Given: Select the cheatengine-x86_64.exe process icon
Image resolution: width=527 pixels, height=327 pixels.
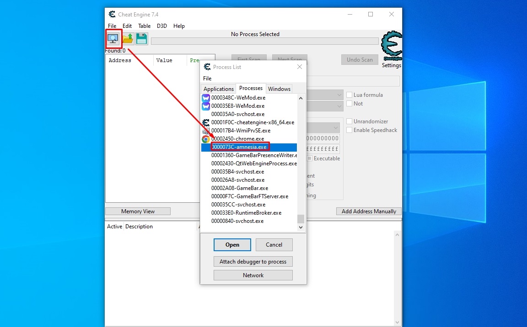Looking at the screenshot, I should pos(206,122).
